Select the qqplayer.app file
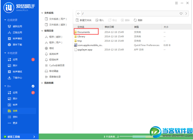Image resolution: width=193 pixels, height=140 pixels. 83,50
